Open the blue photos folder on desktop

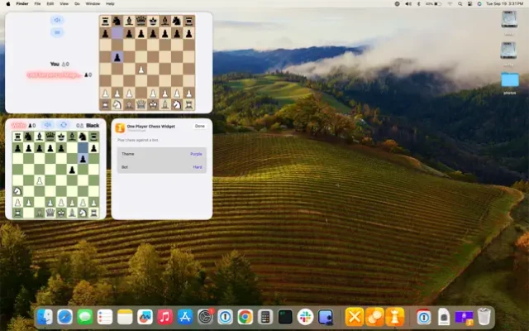click(x=509, y=80)
